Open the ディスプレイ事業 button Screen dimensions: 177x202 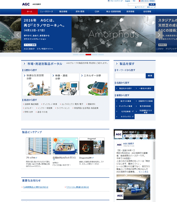125,106
